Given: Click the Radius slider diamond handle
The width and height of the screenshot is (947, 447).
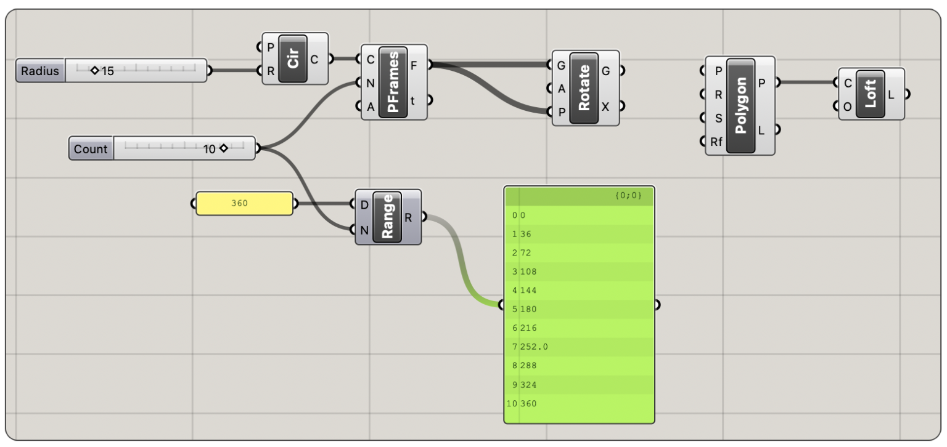Looking at the screenshot, I should [x=94, y=71].
